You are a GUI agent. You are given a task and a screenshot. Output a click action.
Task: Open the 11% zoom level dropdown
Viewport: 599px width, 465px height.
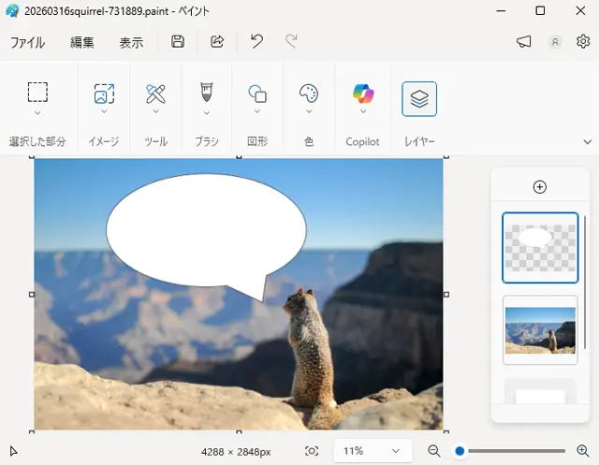(x=371, y=451)
